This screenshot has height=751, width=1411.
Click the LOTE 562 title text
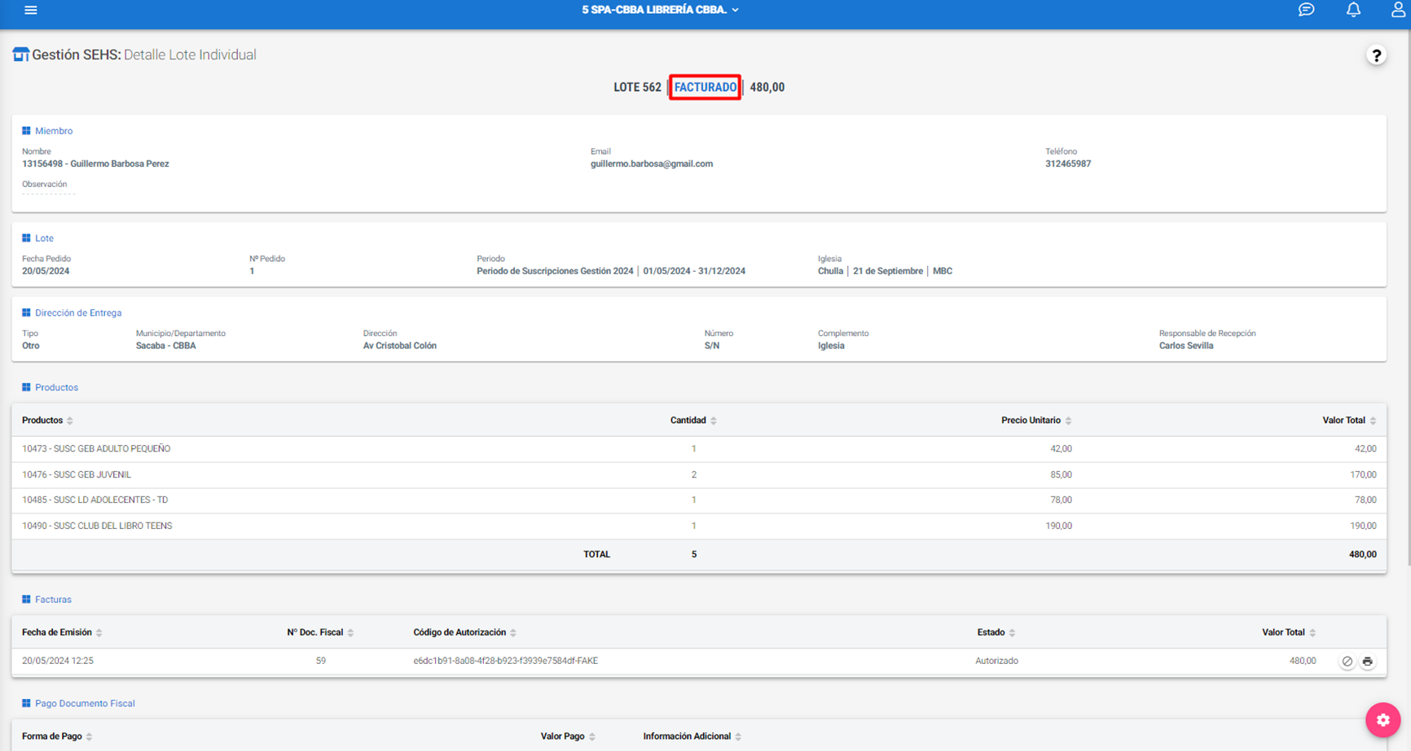click(x=637, y=87)
